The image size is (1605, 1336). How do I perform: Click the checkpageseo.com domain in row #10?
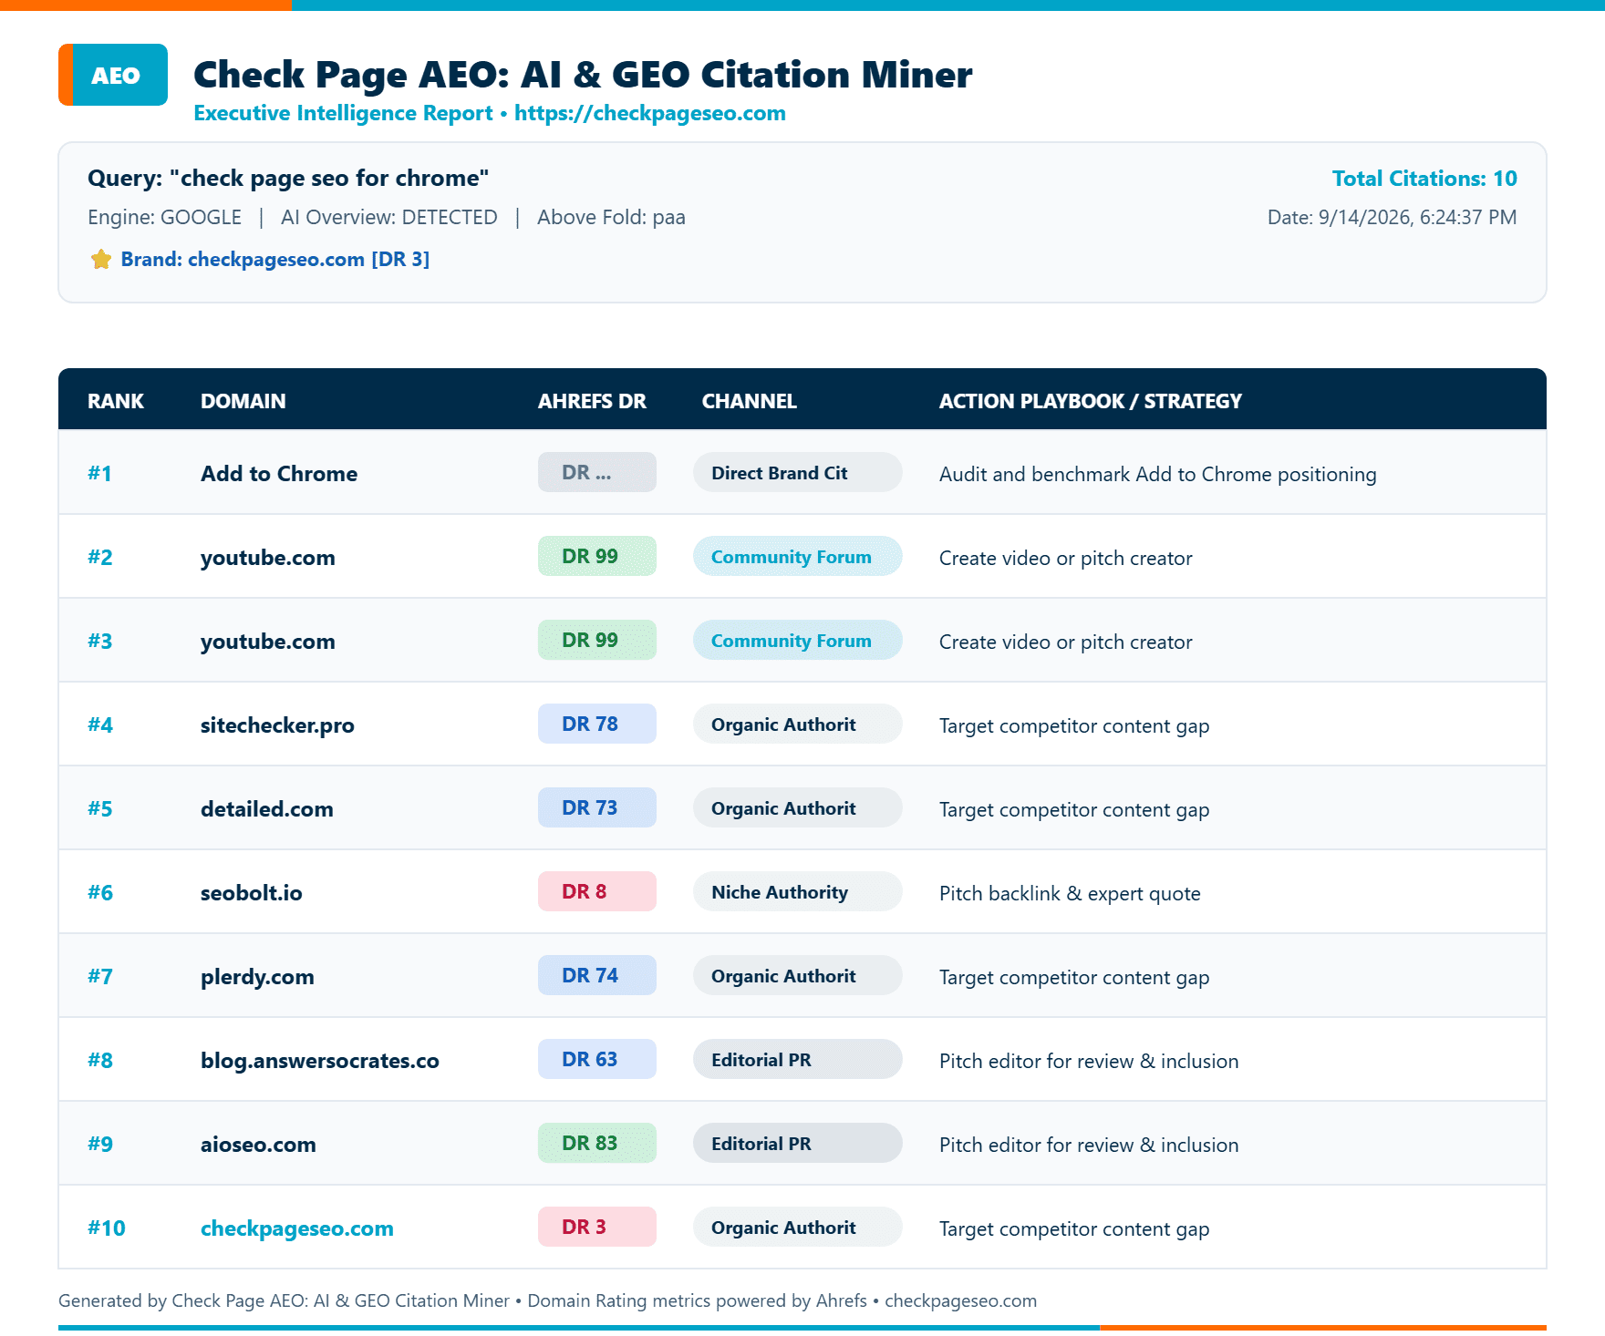click(296, 1228)
